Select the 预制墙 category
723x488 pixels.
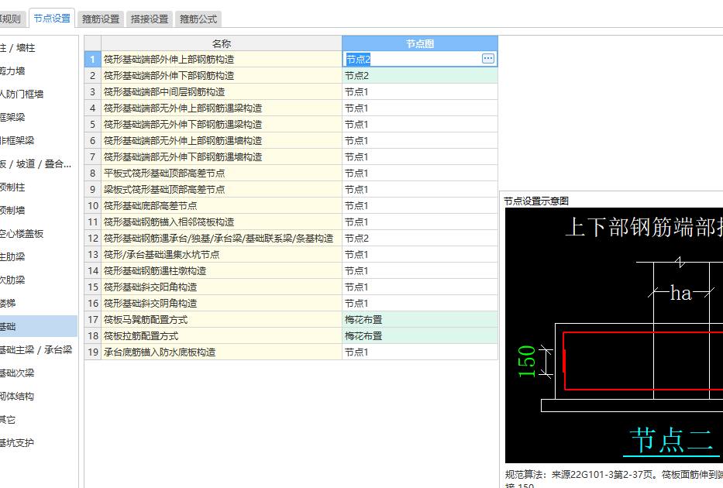38,210
